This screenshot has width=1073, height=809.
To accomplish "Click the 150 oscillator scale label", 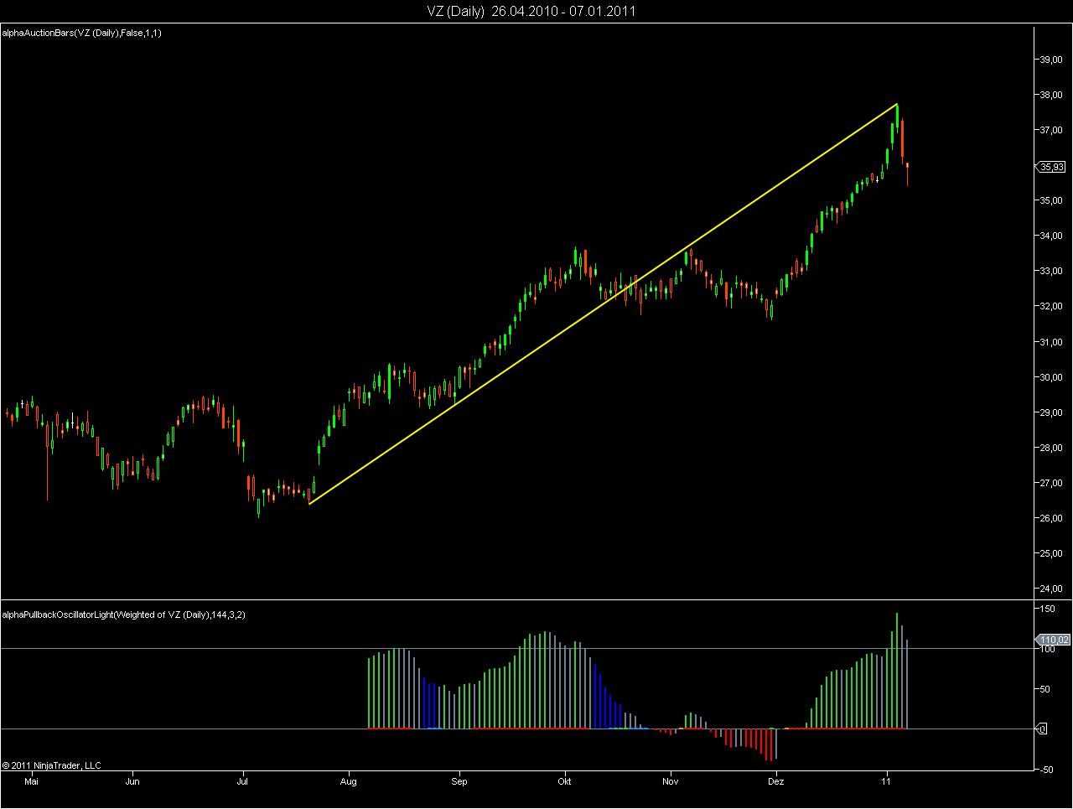I will pos(1047,609).
